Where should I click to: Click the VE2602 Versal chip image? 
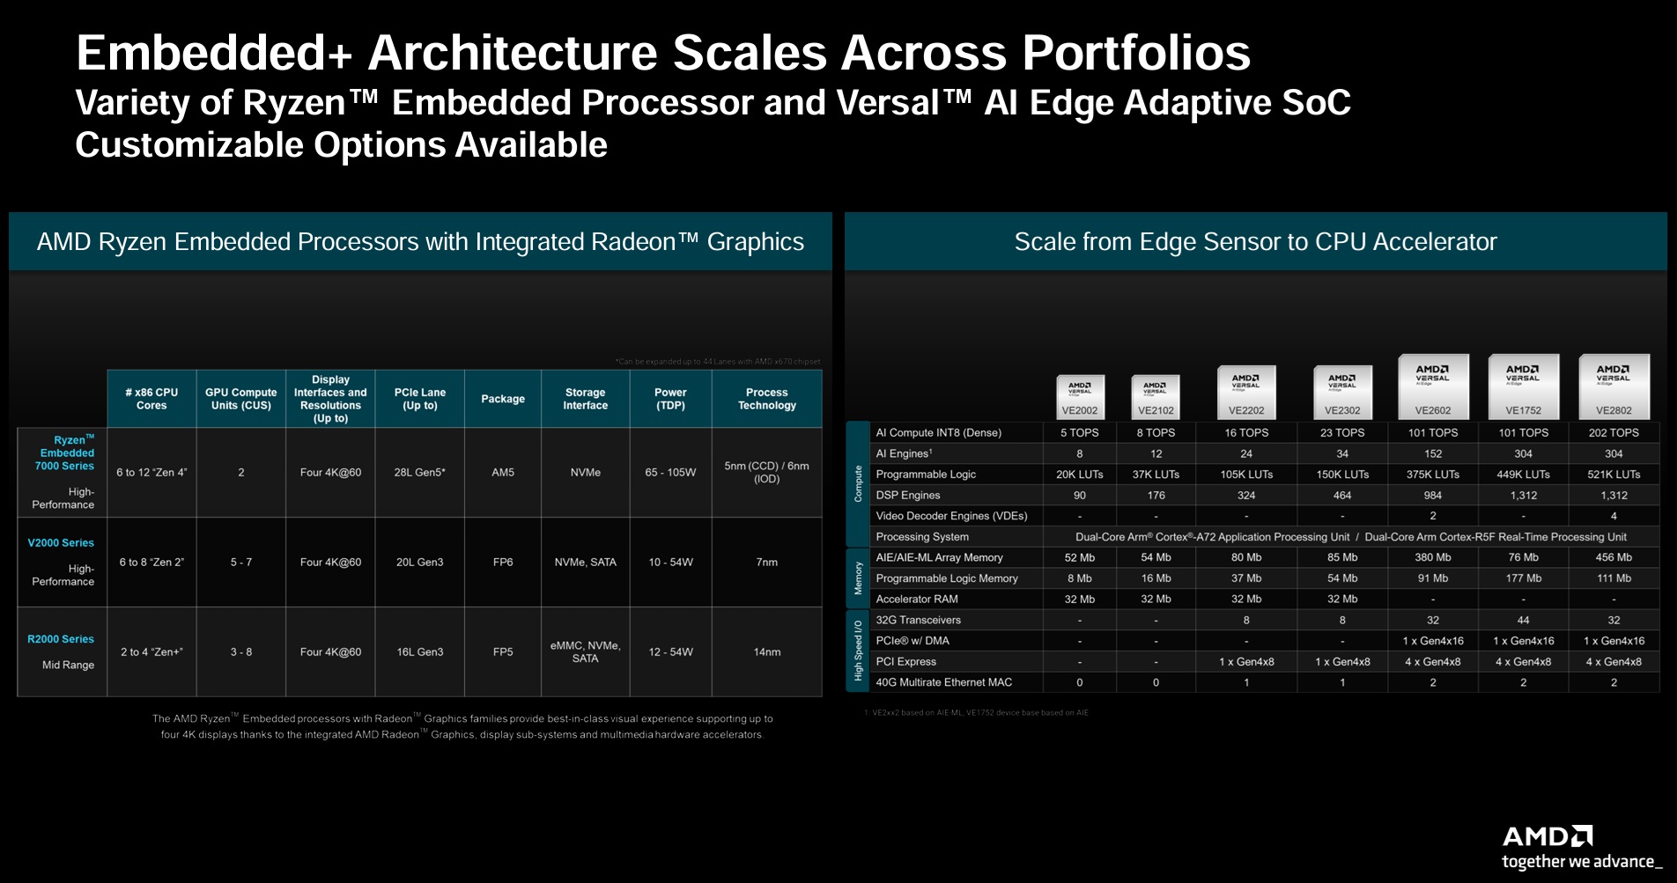[1433, 386]
